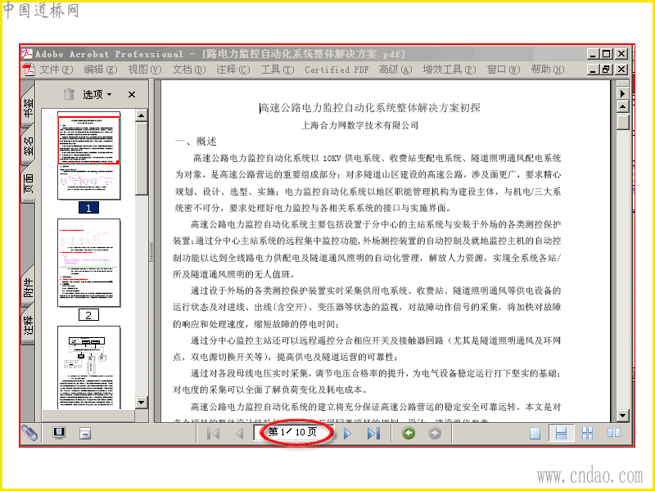
Task: Open the 选项 dropdown in pages panel
Action: click(x=97, y=94)
